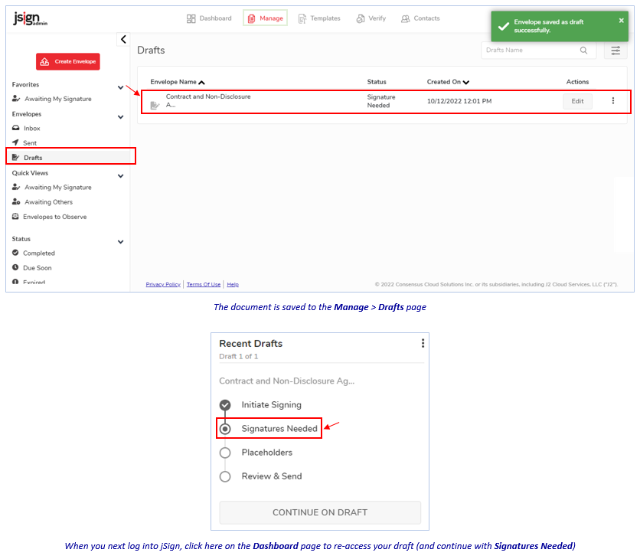Collapse the Favorites section chevron
Image resolution: width=640 pixels, height=559 pixels.
(120, 87)
